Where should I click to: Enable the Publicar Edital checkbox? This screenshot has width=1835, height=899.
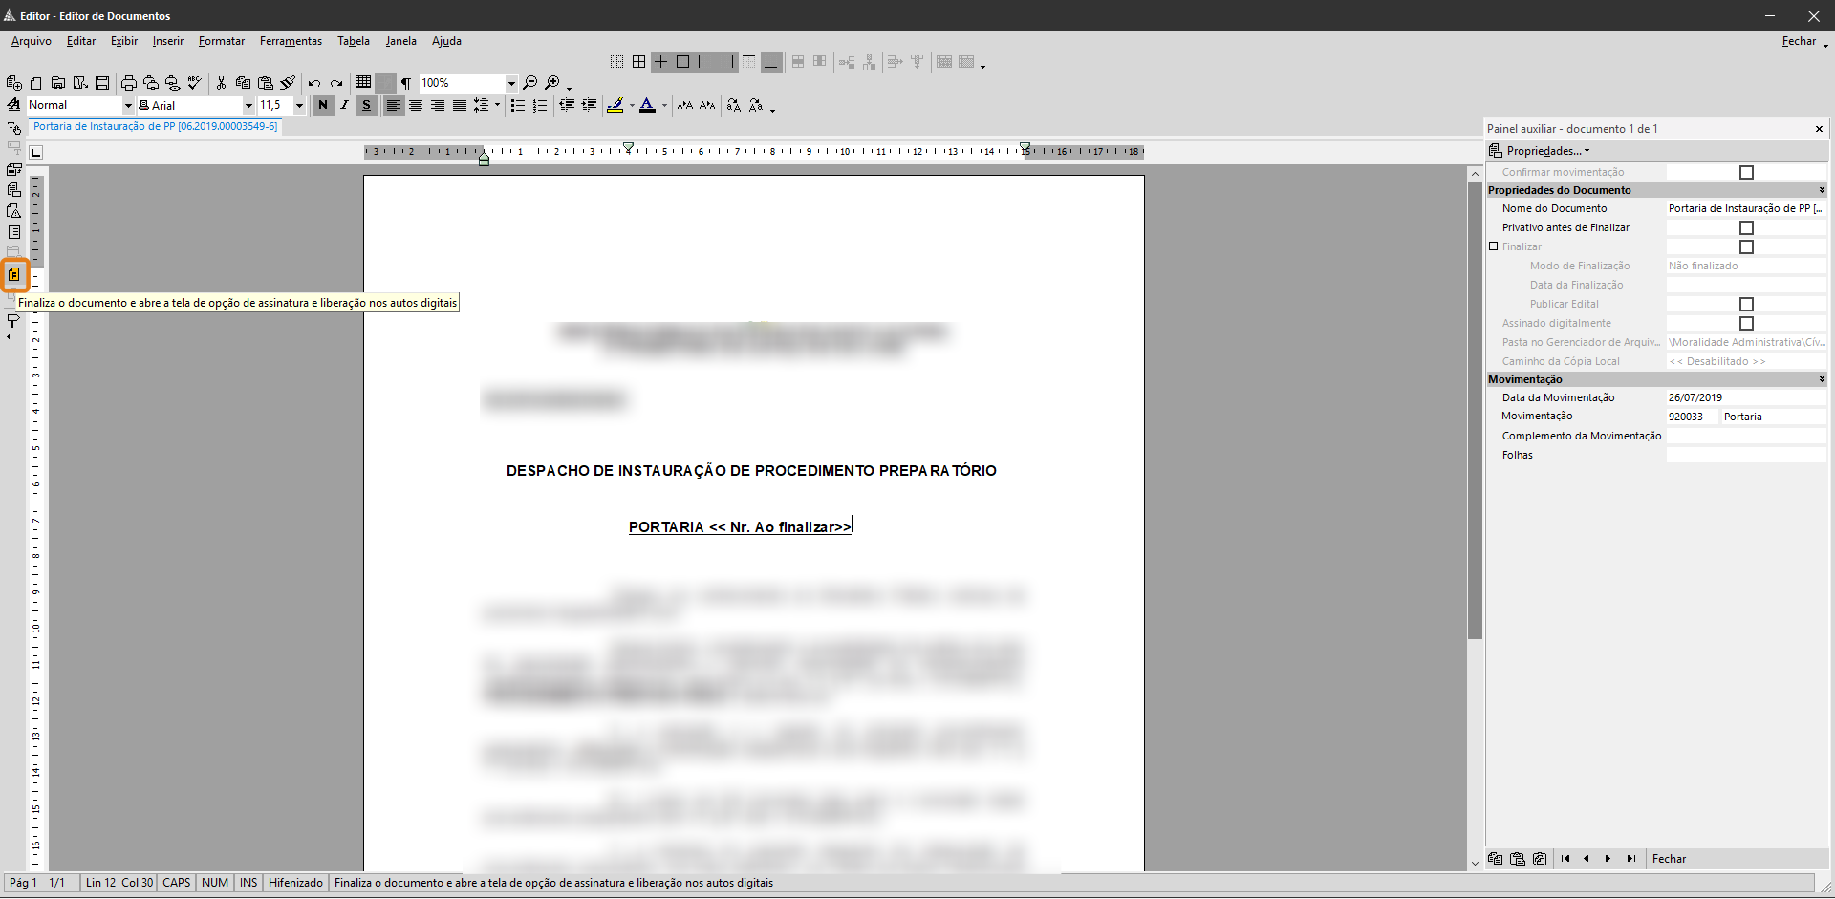[x=1747, y=304]
